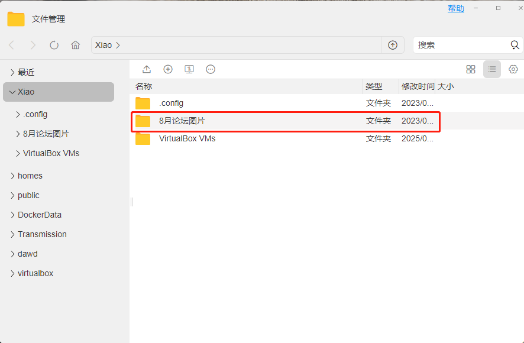
Task: Click the remote mount monitor icon
Action: 189,69
